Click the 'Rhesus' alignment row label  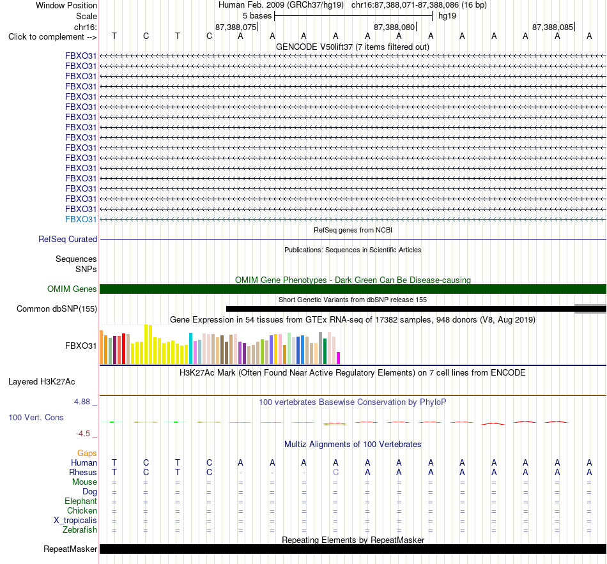tap(83, 473)
